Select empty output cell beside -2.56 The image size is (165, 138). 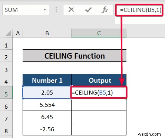click(99, 129)
